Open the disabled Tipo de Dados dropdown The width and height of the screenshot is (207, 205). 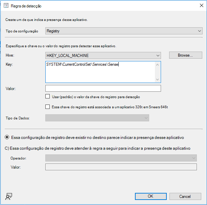(97, 118)
